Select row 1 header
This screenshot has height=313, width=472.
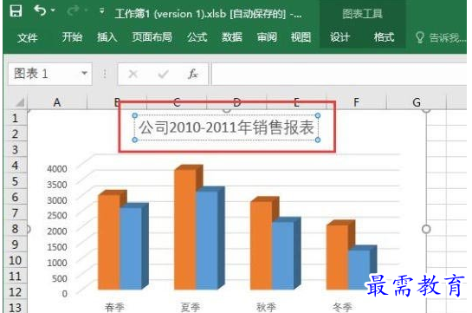pos(15,118)
